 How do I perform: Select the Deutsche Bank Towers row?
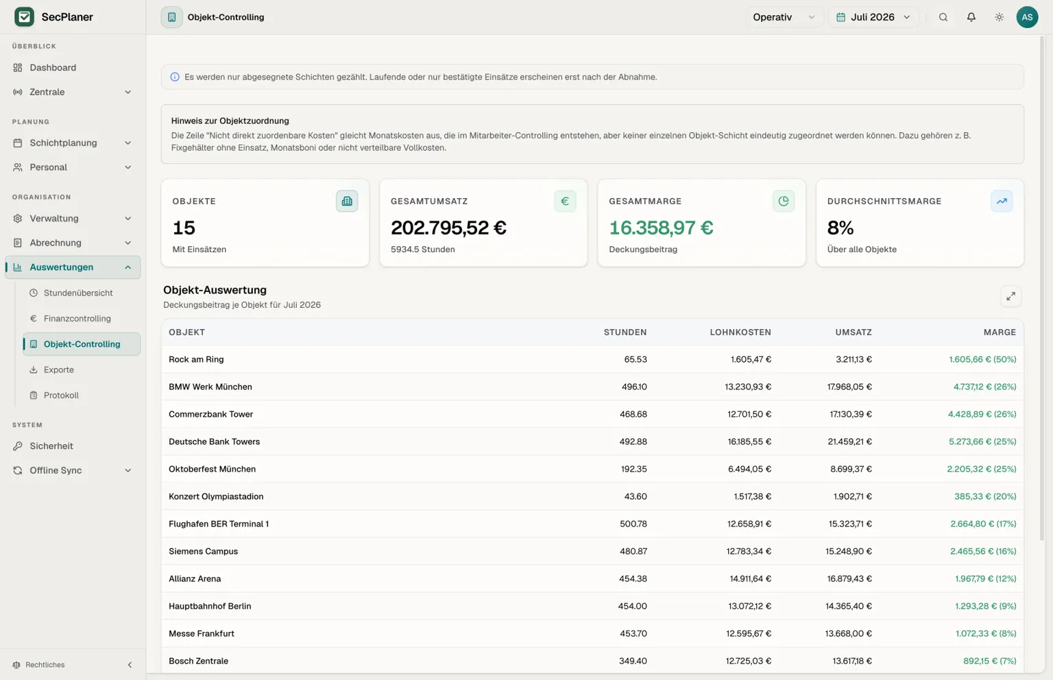click(x=592, y=441)
